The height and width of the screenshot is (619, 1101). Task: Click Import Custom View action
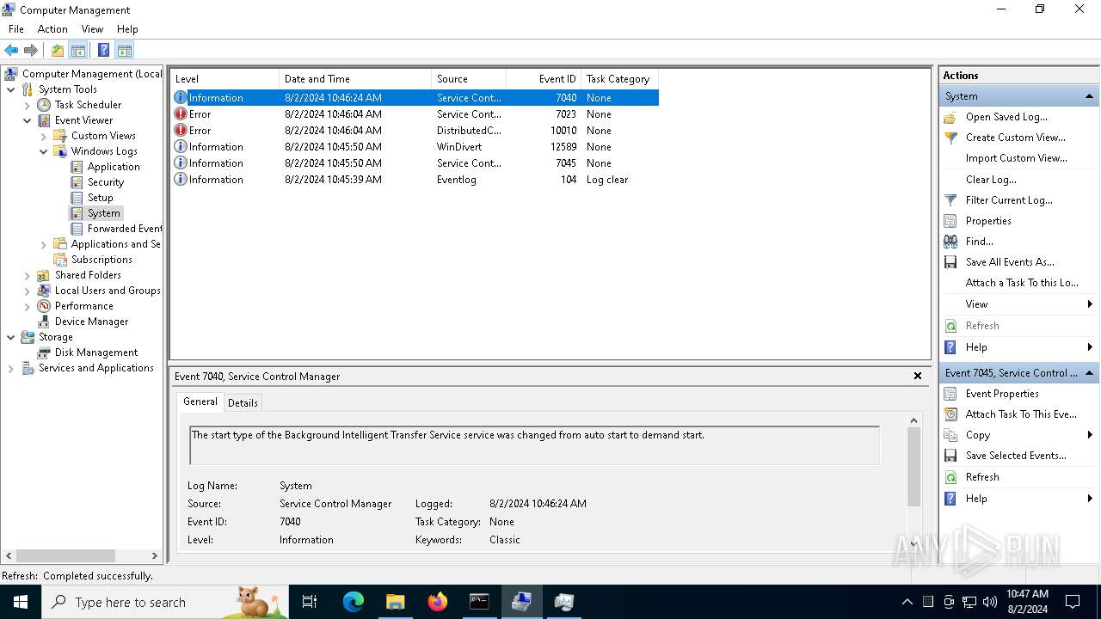tap(1016, 158)
